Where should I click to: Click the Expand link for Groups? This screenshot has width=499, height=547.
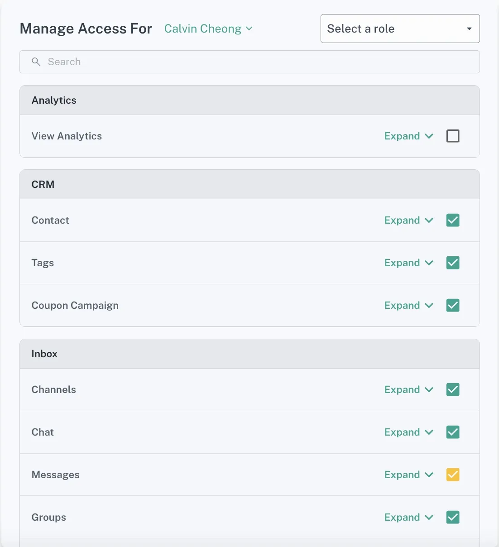pyautogui.click(x=402, y=517)
